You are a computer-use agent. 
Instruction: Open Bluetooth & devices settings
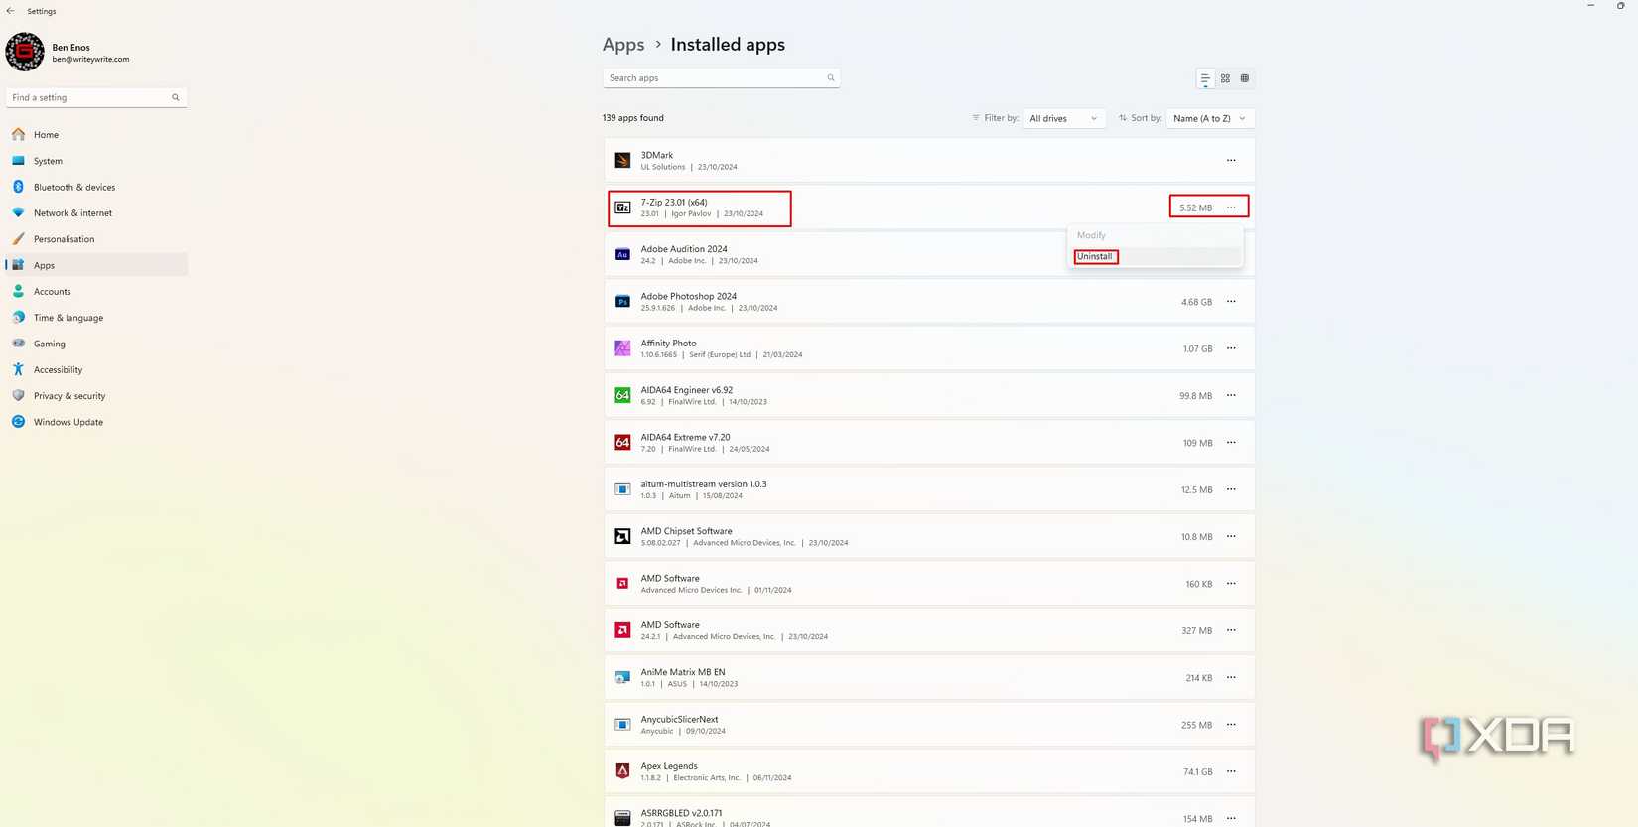point(96,187)
